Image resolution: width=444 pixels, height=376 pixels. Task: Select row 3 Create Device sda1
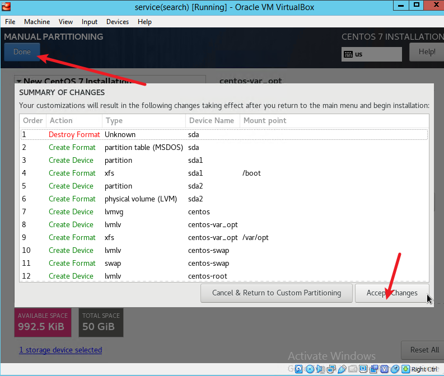coord(224,161)
